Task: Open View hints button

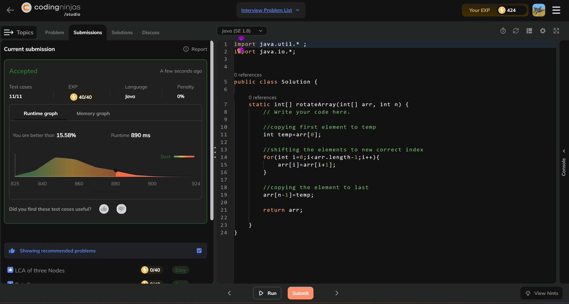Action: 541,293
